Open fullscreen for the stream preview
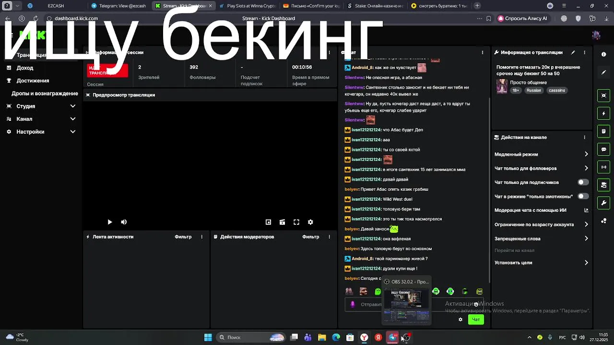 296,222
